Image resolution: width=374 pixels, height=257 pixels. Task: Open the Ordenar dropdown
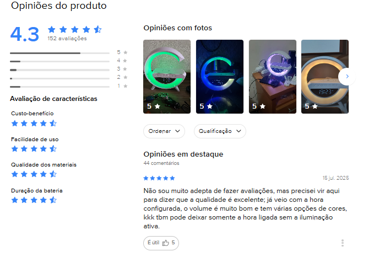tap(164, 131)
